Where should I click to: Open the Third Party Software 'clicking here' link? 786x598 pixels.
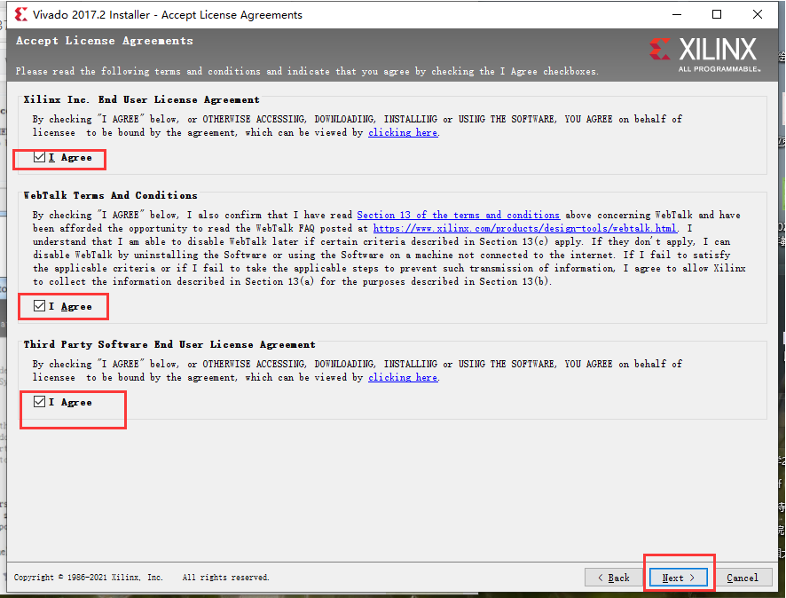[x=403, y=377]
